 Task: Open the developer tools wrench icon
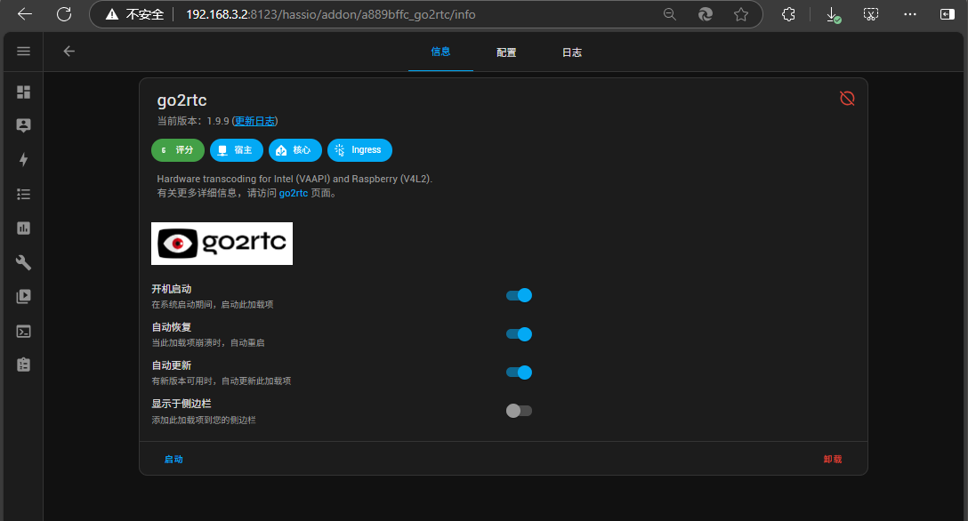tap(24, 262)
